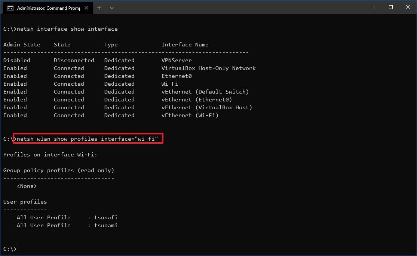The height and width of the screenshot is (256, 417).
Task: Click the VPNServer interface entry
Action: (x=176, y=60)
